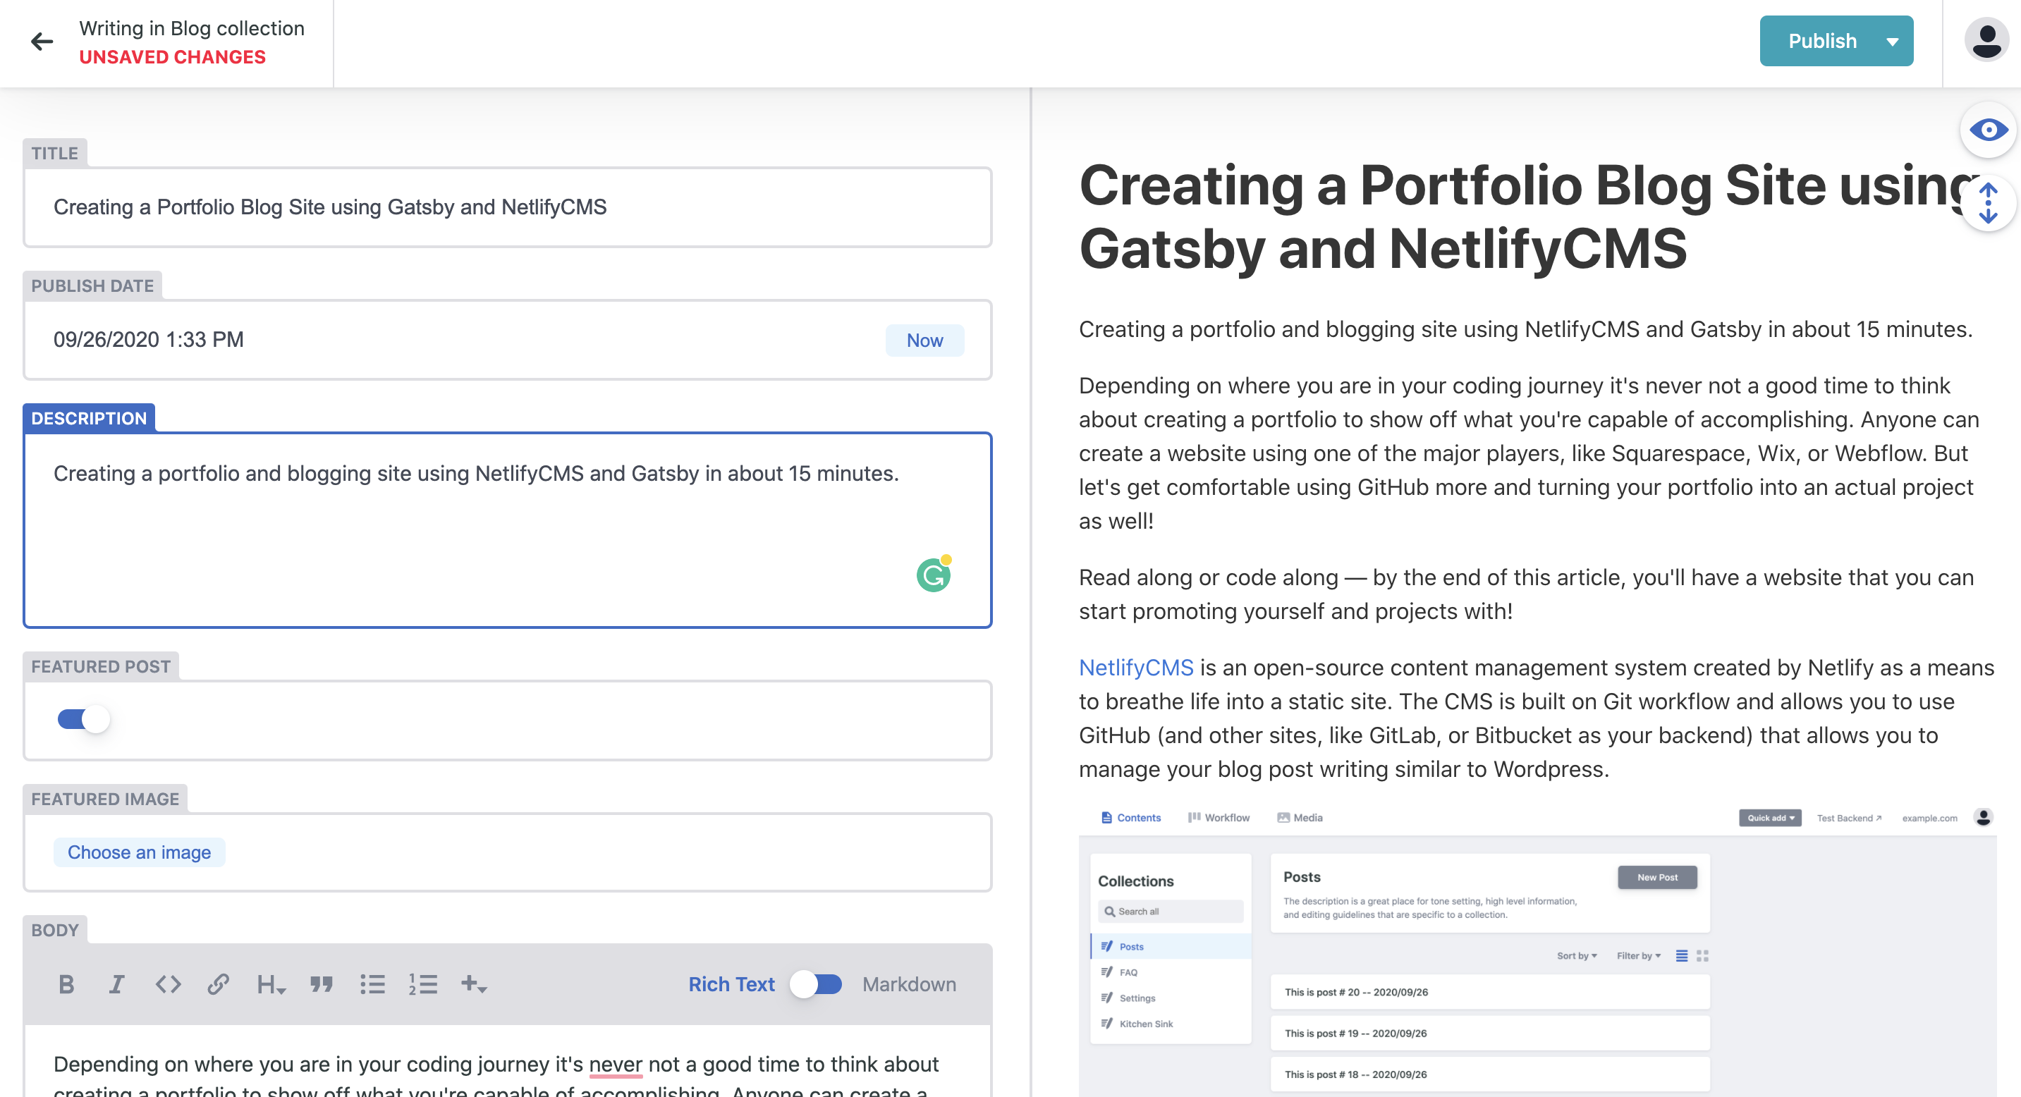Create a numbered list
This screenshot has width=2021, height=1097.
(x=423, y=984)
